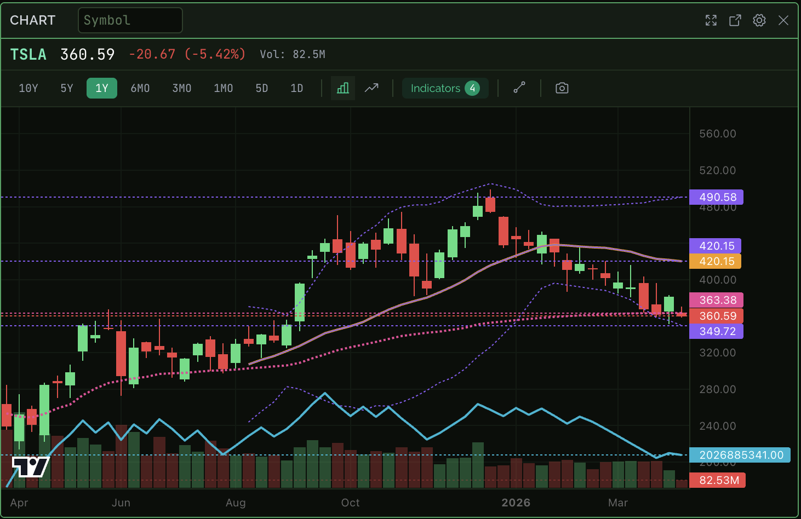801x519 pixels.
Task: Toggle the 1MO timeframe
Action: pos(223,88)
